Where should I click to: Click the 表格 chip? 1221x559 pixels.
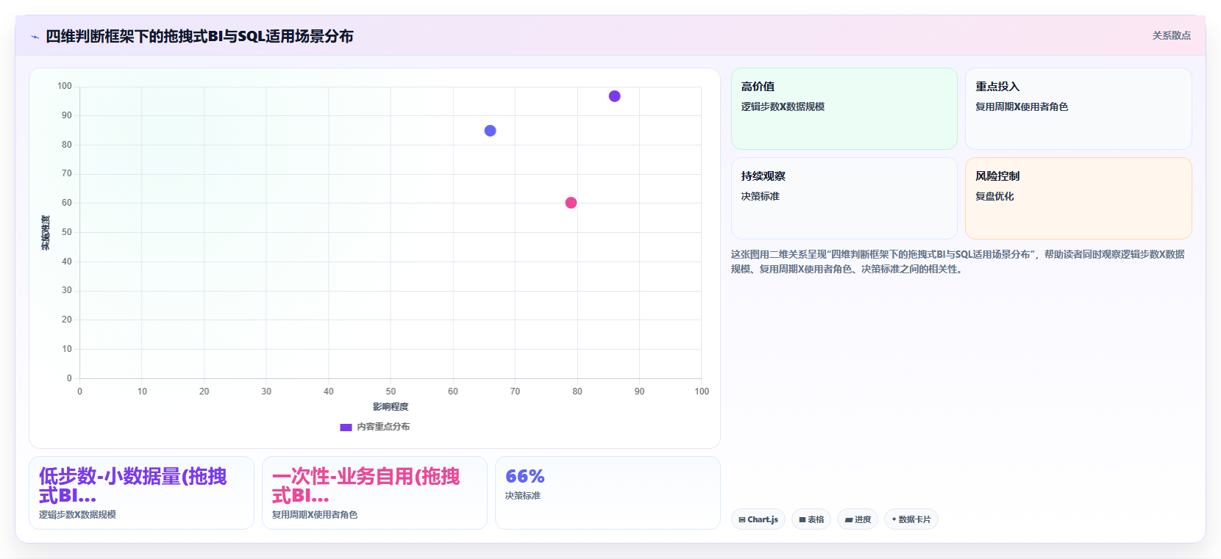coord(811,519)
